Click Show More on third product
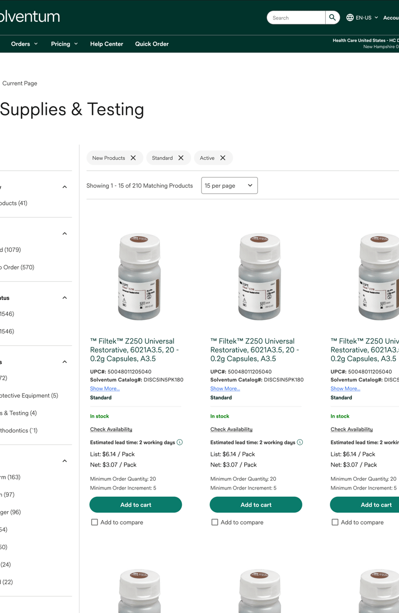This screenshot has height=613, width=399. 345,389
